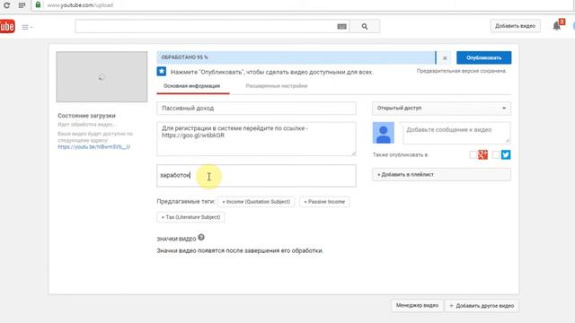Image resolution: width=575 pixels, height=323 pixels.
Task: Open the browser apps grid icon
Action: click(x=22, y=5)
